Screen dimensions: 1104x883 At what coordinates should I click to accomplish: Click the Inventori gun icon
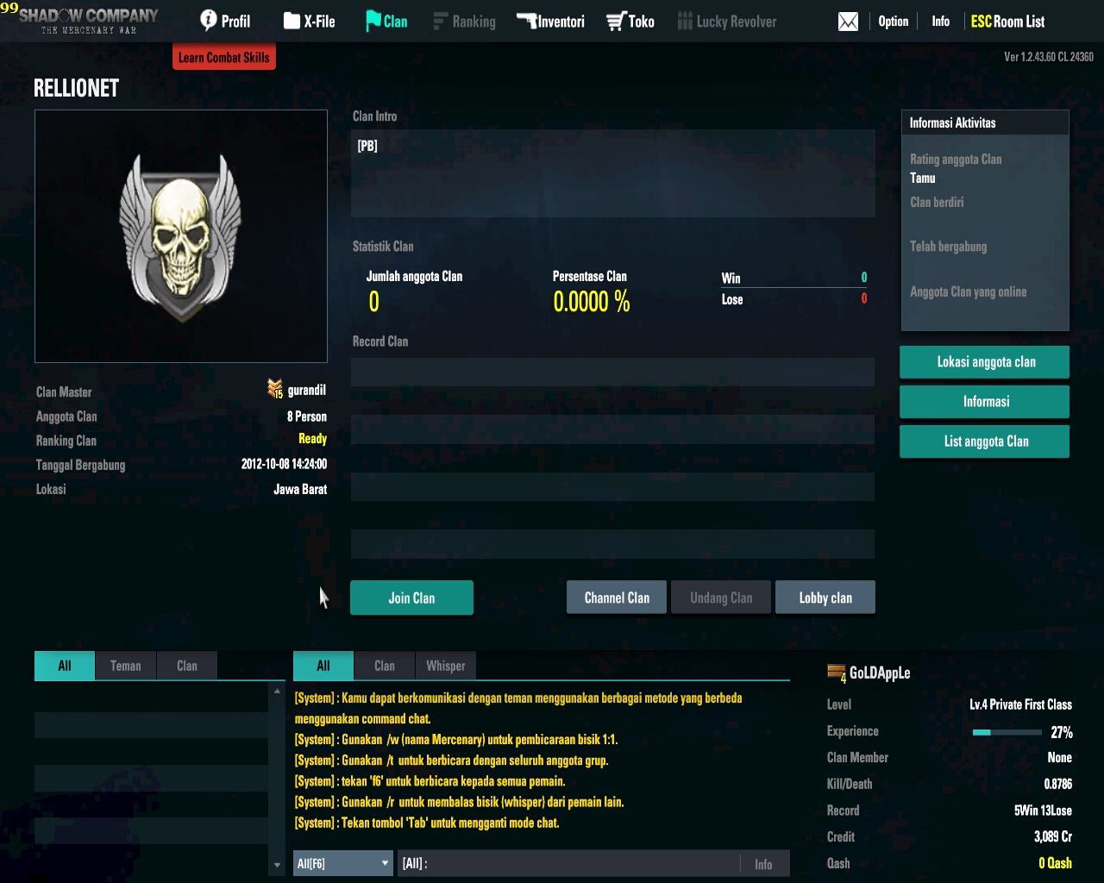[526, 20]
